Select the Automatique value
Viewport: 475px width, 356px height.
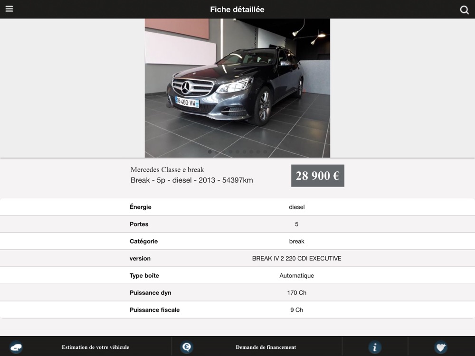point(296,275)
